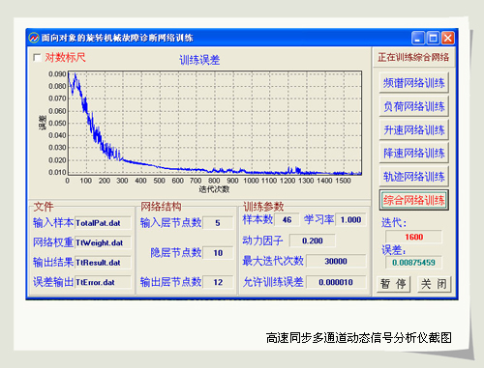Image resolution: width=484 pixels, height=368 pixels.
Task: Click the 隐层节点数 field showing 10
Action: click(x=218, y=253)
